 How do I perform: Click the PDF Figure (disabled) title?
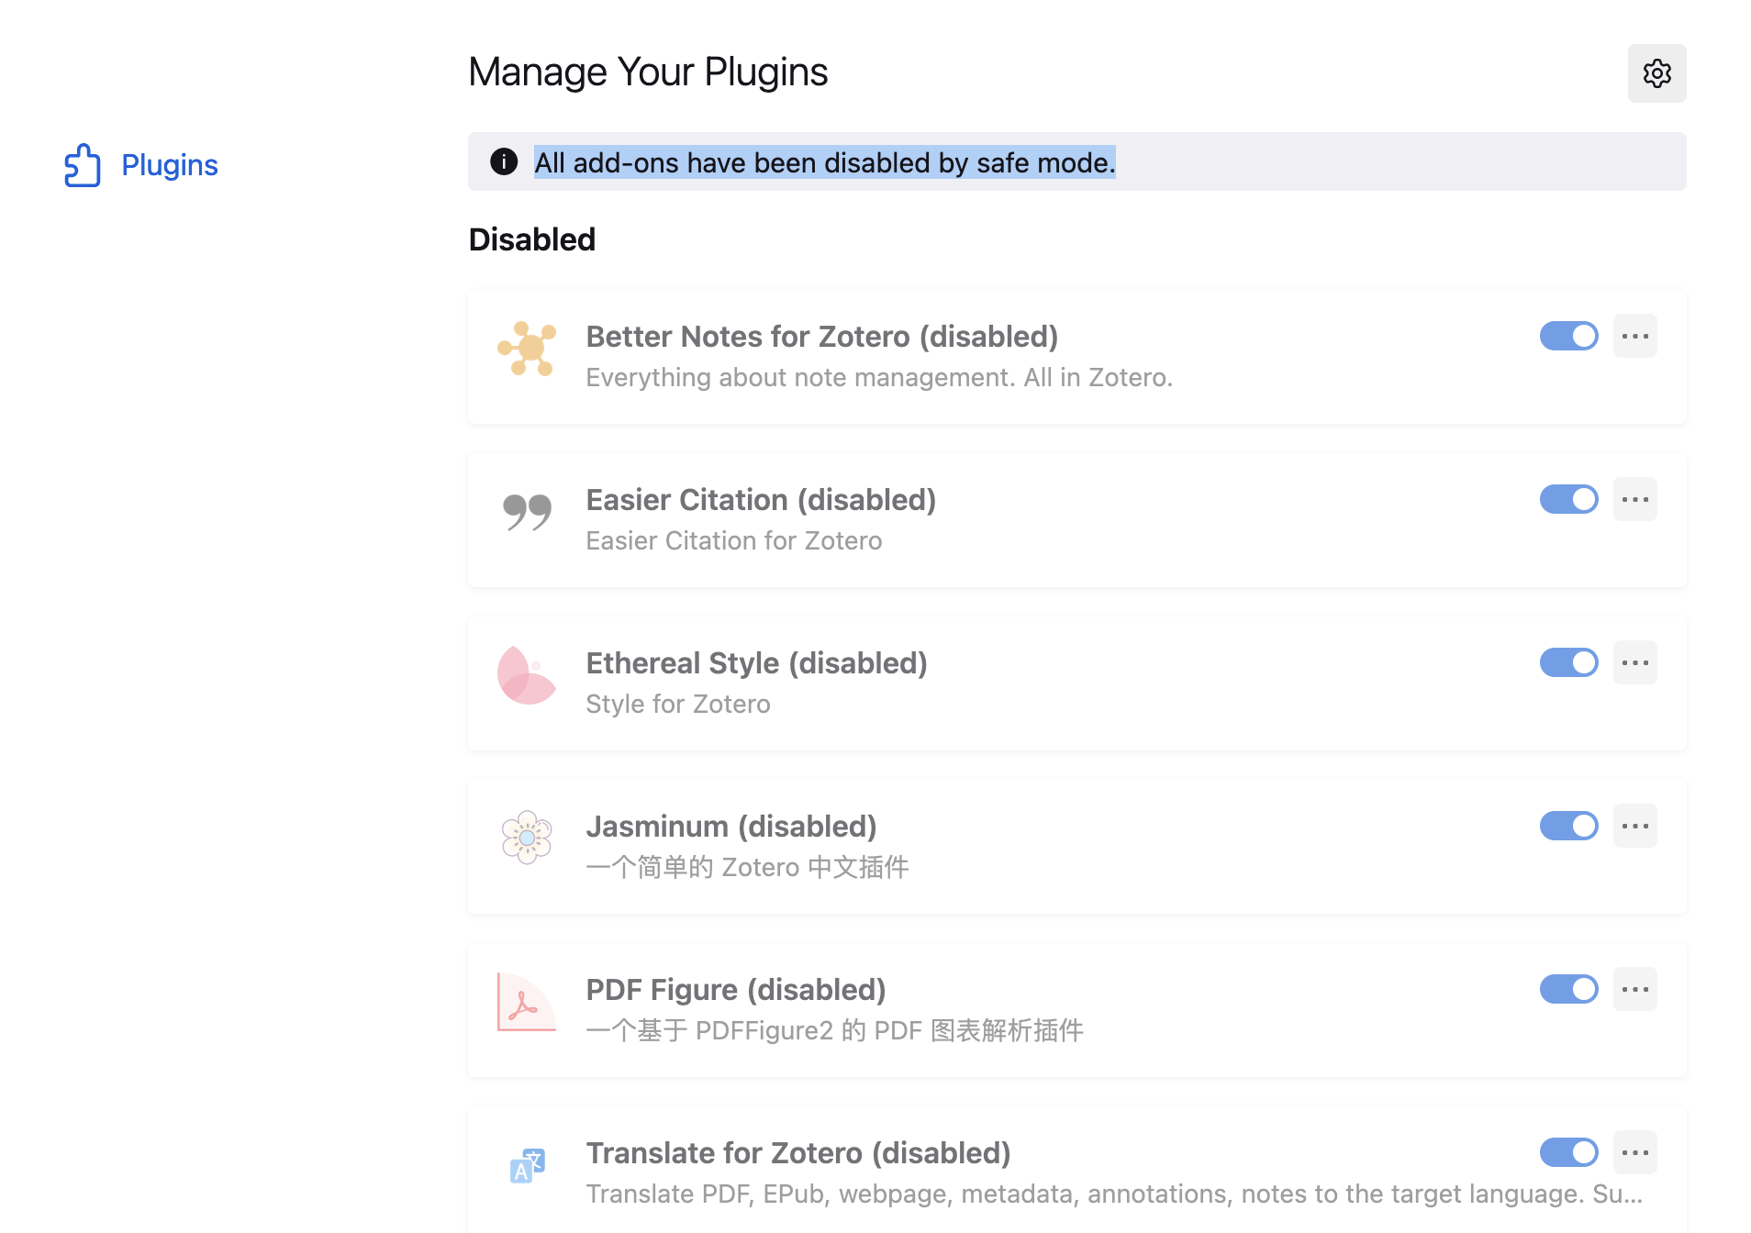tap(736, 990)
